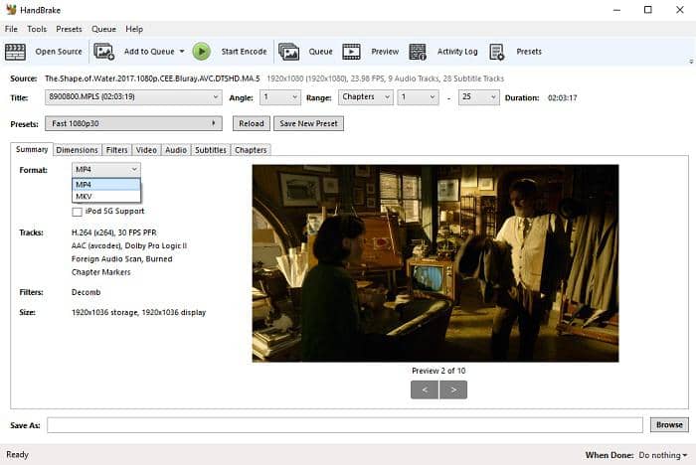The image size is (696, 465).
Task: Open the Angle dropdown
Action: coord(280,97)
